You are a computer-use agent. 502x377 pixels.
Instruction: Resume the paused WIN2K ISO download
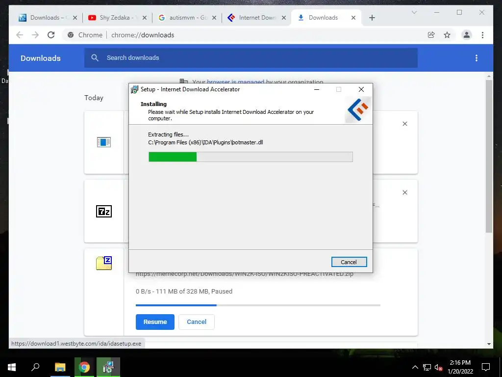(x=155, y=322)
